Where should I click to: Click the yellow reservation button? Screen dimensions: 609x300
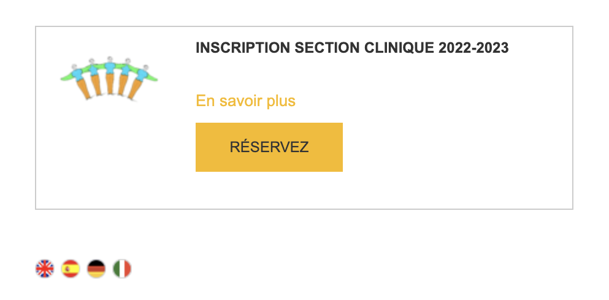(x=269, y=147)
